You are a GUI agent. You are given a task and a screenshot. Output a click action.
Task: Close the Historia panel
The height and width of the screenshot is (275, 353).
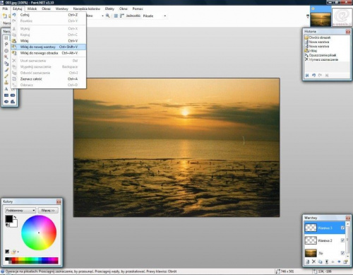[x=348, y=31]
